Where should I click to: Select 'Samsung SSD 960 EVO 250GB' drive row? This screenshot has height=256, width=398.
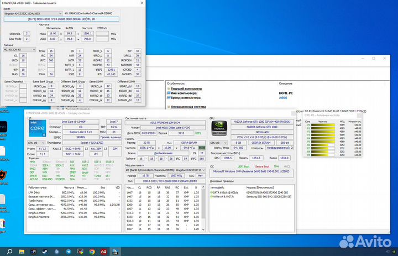[252, 197]
